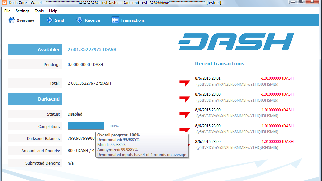
Task: Click the pending amount 0.00000000 tDASH
Action: click(85, 65)
